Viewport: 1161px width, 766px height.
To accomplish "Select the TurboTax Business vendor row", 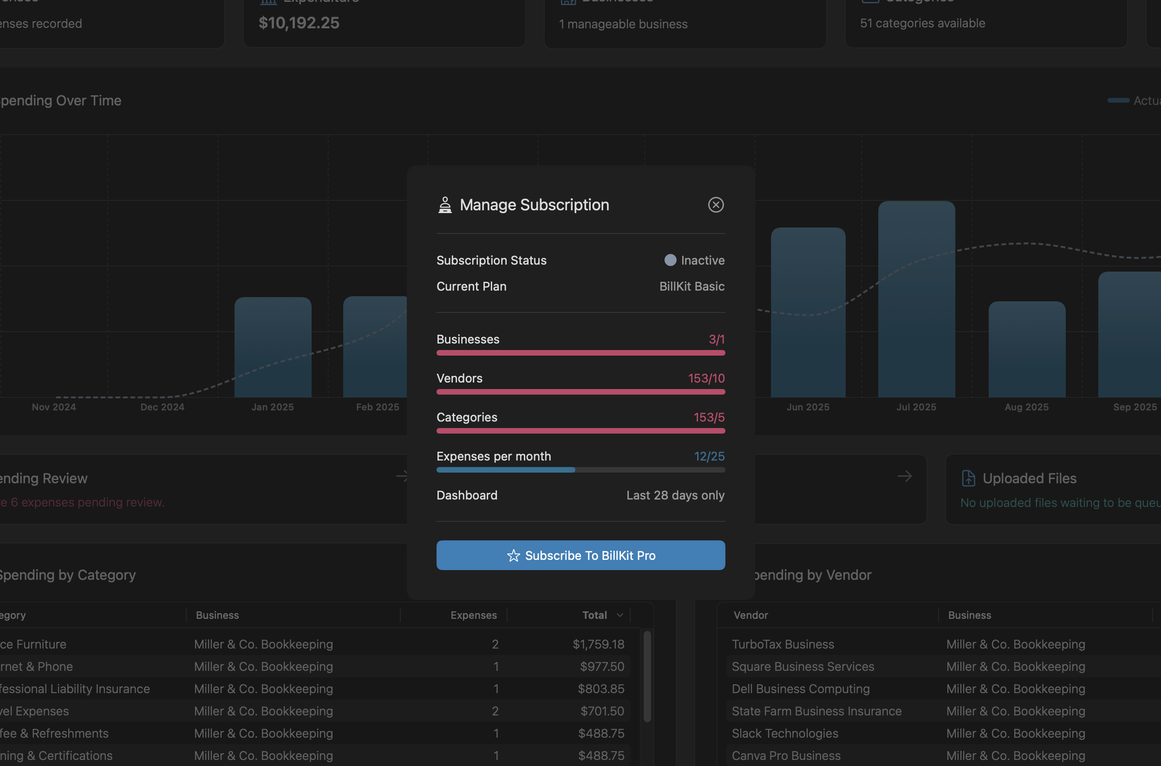I will 783,644.
